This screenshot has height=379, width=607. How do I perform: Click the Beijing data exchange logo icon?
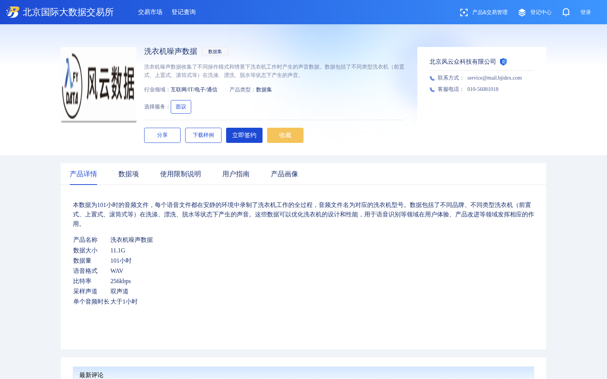pyautogui.click(x=13, y=12)
